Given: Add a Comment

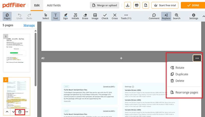Looking at the screenshot, I should (154, 16).
